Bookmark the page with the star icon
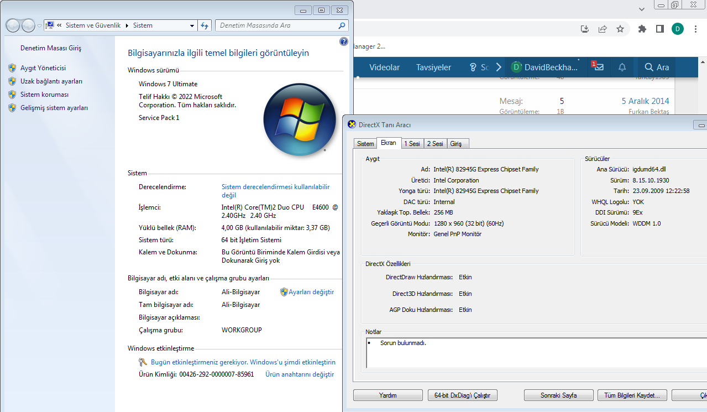707x412 pixels. coord(620,29)
